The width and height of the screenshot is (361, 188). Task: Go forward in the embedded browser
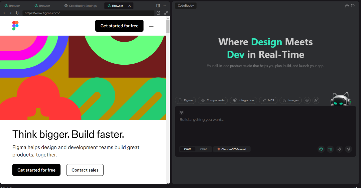point(11,13)
